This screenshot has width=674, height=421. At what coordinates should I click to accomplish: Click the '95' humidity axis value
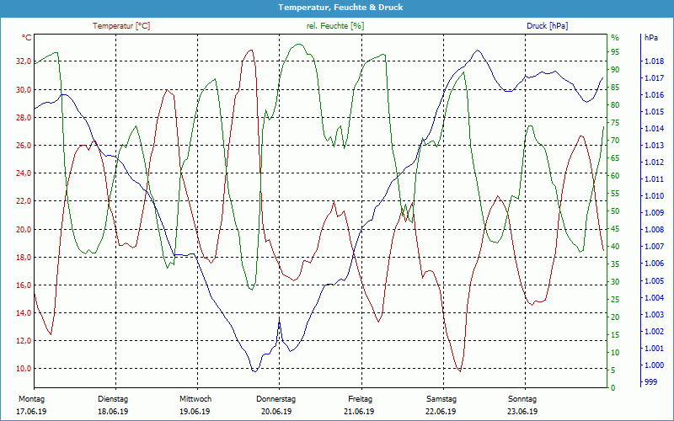615,52
